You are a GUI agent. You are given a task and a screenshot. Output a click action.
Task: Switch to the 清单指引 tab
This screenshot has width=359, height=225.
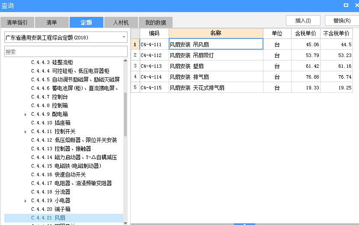click(17, 22)
